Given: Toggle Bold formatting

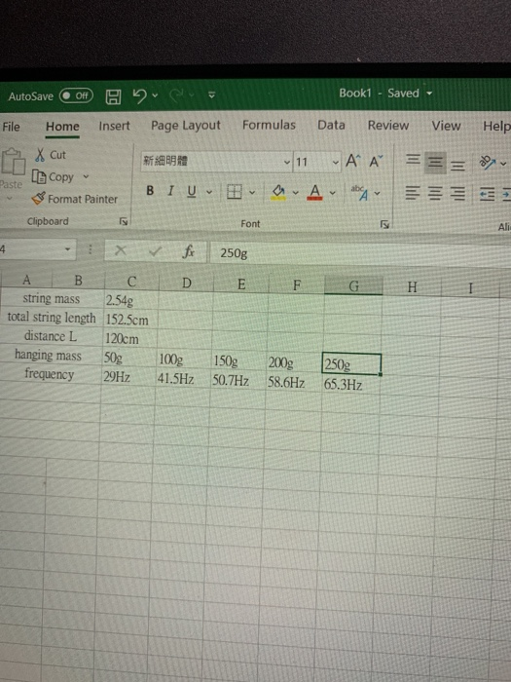Looking at the screenshot, I should point(150,191).
